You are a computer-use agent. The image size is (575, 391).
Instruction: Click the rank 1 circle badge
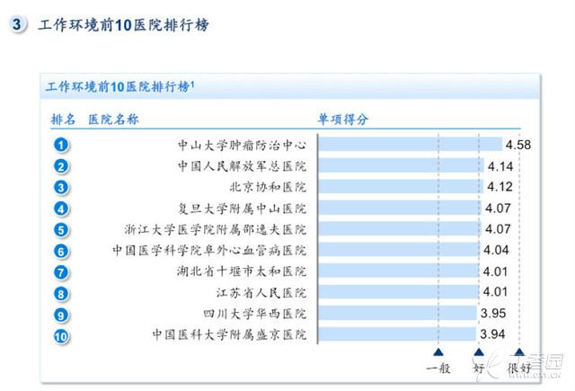(61, 145)
